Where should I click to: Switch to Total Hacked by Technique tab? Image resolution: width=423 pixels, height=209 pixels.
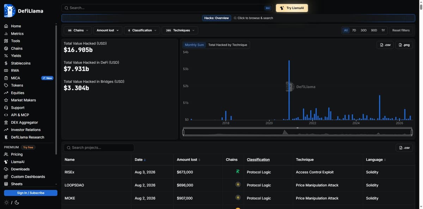(x=228, y=45)
